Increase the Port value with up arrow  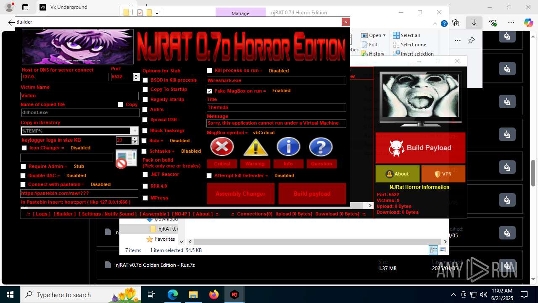(136, 75)
